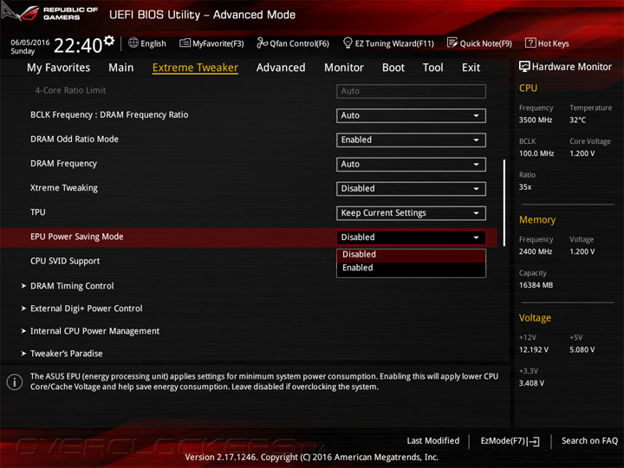Select the Xtreme Tweaking label
Viewport: 624px width, 468px height.
coord(64,188)
